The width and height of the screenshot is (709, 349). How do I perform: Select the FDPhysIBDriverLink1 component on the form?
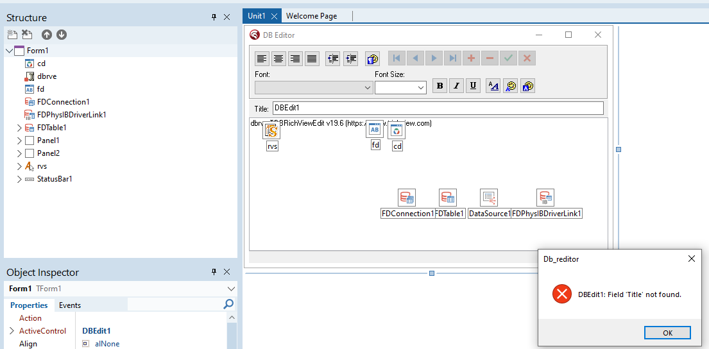(545, 198)
